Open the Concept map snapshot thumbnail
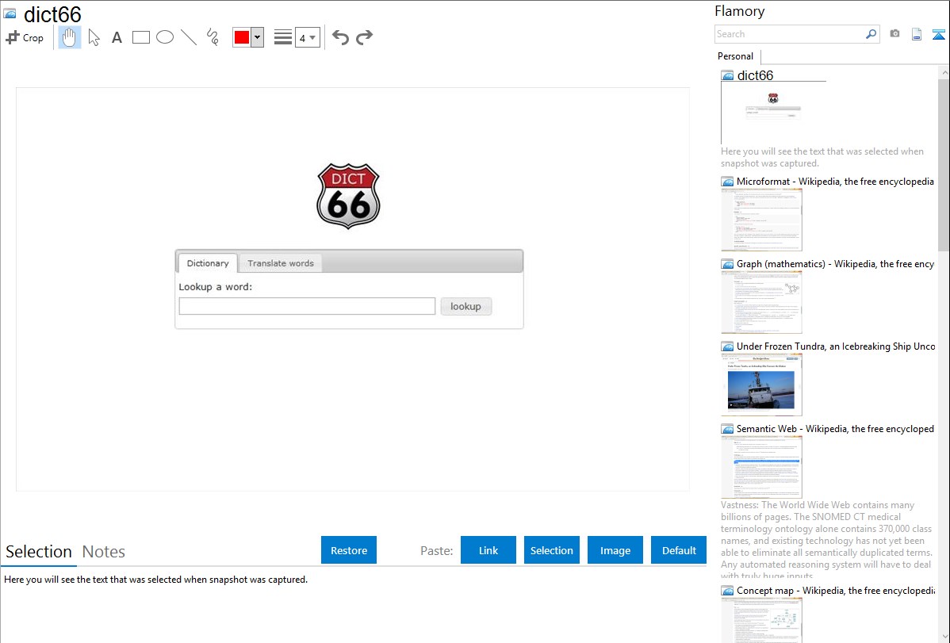Screen dimensions: 950x643 (761, 620)
